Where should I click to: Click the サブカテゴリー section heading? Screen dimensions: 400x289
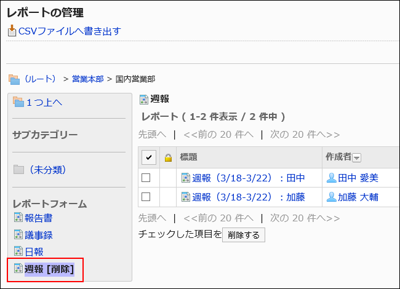[x=45, y=135]
